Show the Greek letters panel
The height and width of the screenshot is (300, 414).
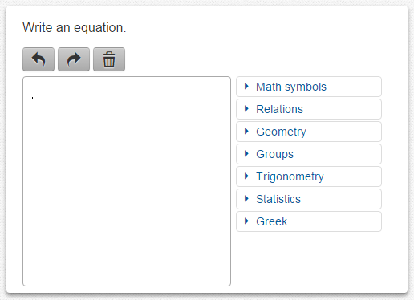tap(272, 221)
